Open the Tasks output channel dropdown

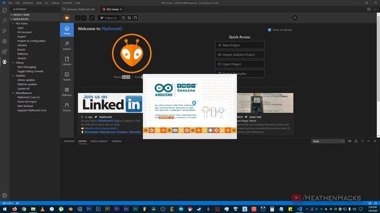328,141
